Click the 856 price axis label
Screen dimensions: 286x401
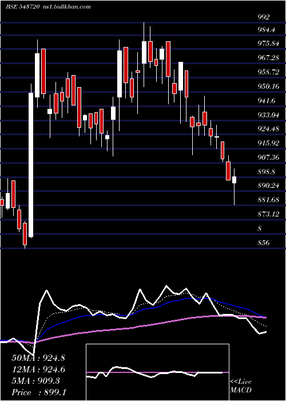pyautogui.click(x=264, y=242)
